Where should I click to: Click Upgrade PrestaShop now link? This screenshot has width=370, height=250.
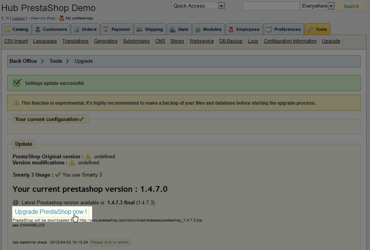(51, 212)
